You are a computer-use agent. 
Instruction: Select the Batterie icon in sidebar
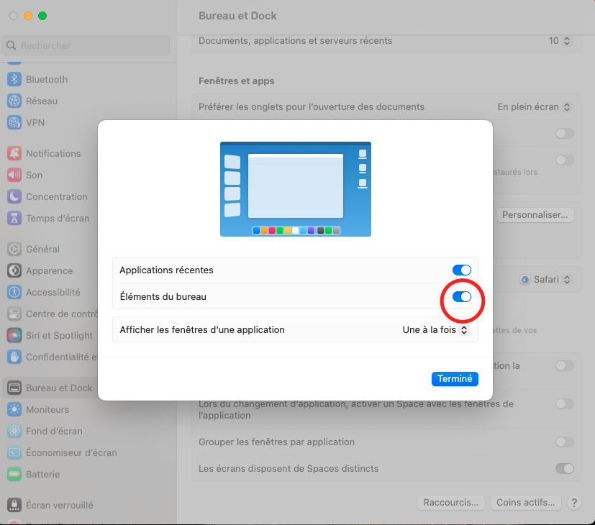pos(14,474)
